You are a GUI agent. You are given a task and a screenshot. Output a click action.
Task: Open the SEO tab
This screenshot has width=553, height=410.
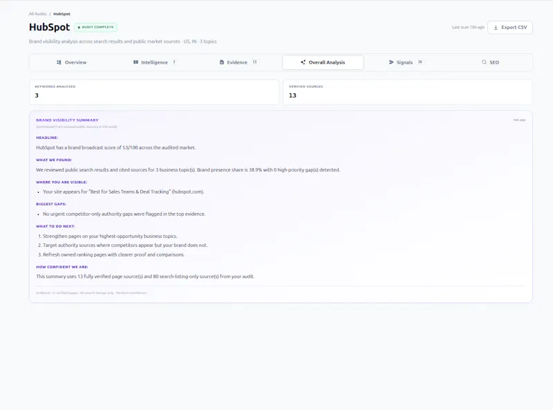coord(490,62)
